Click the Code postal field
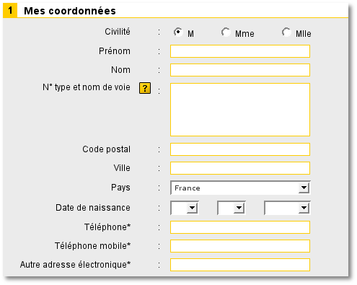357x285 pixels. [240, 149]
